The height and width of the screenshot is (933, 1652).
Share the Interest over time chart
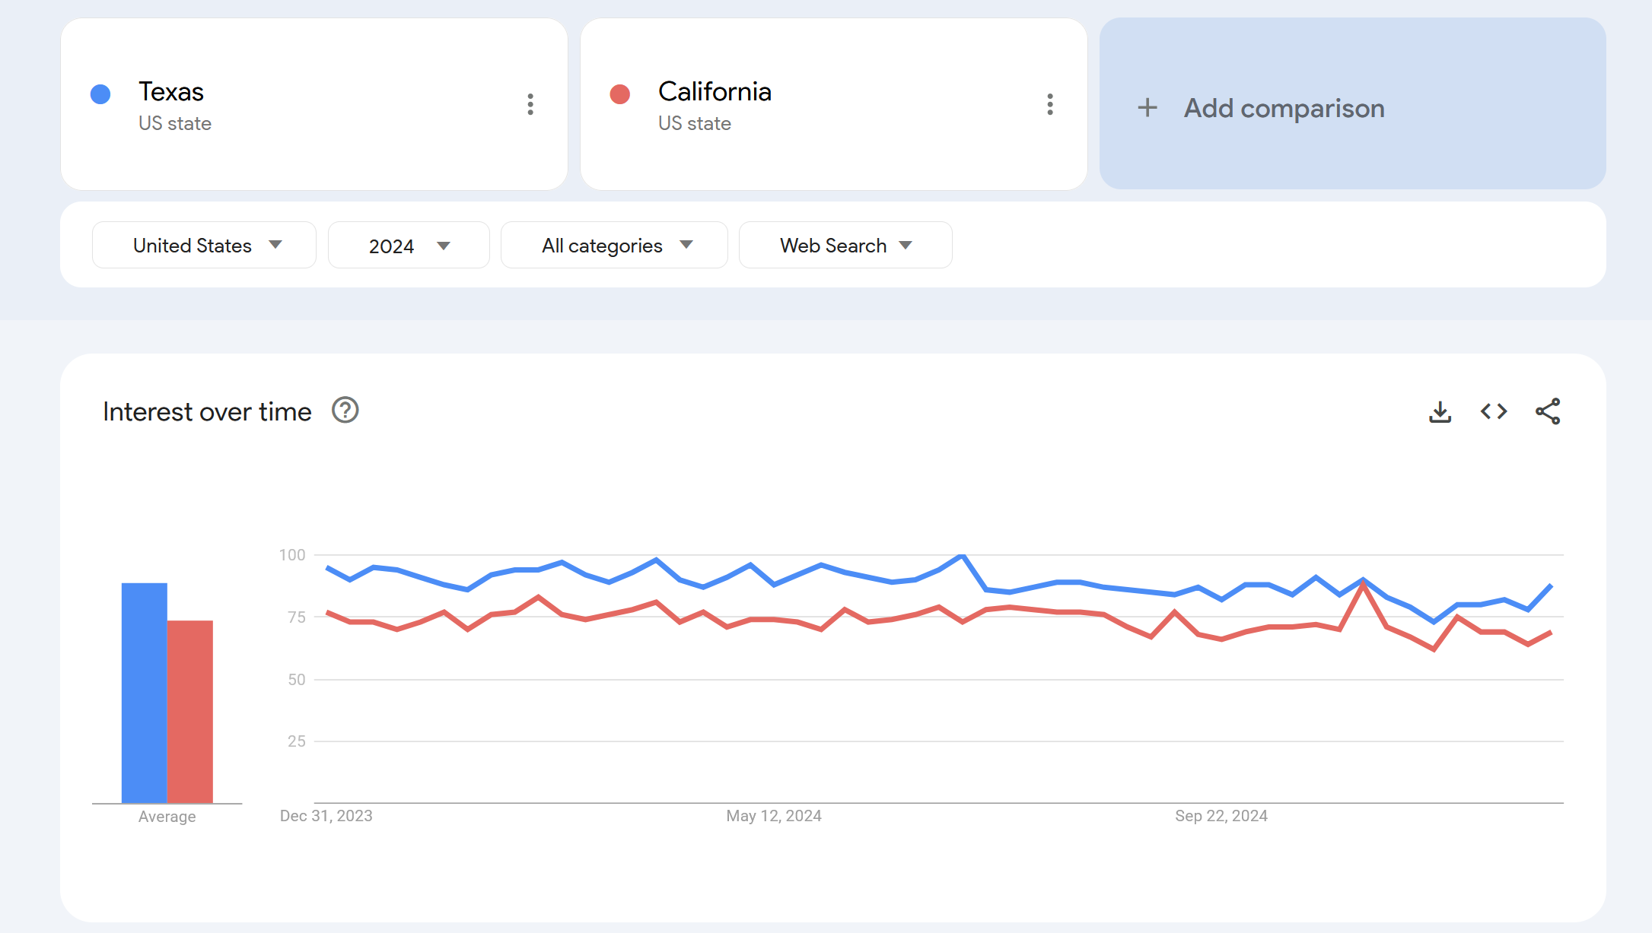click(1548, 411)
